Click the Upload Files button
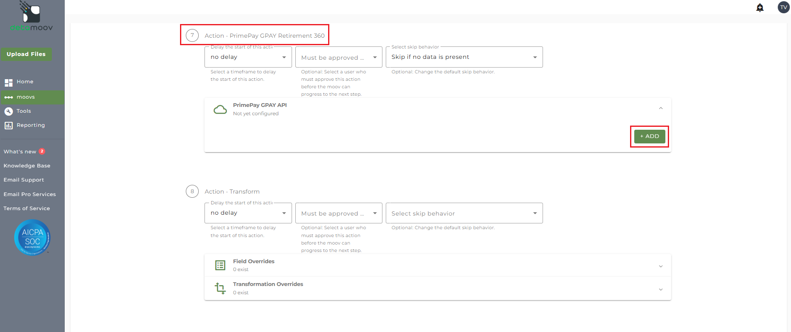The width and height of the screenshot is (791, 332). click(26, 54)
